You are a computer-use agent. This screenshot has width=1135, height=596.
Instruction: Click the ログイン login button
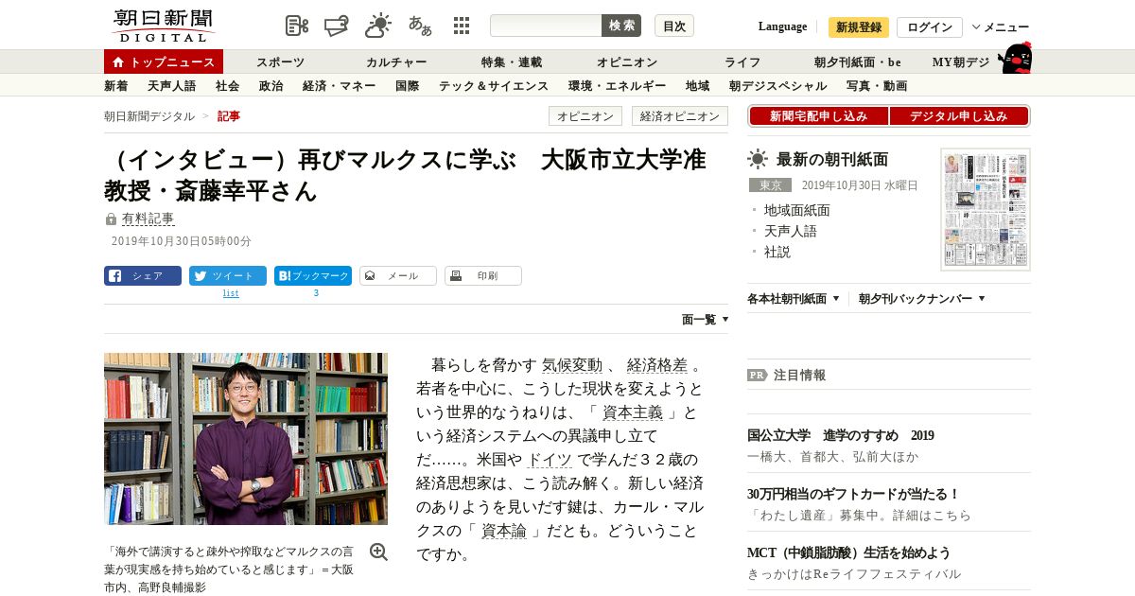click(930, 27)
